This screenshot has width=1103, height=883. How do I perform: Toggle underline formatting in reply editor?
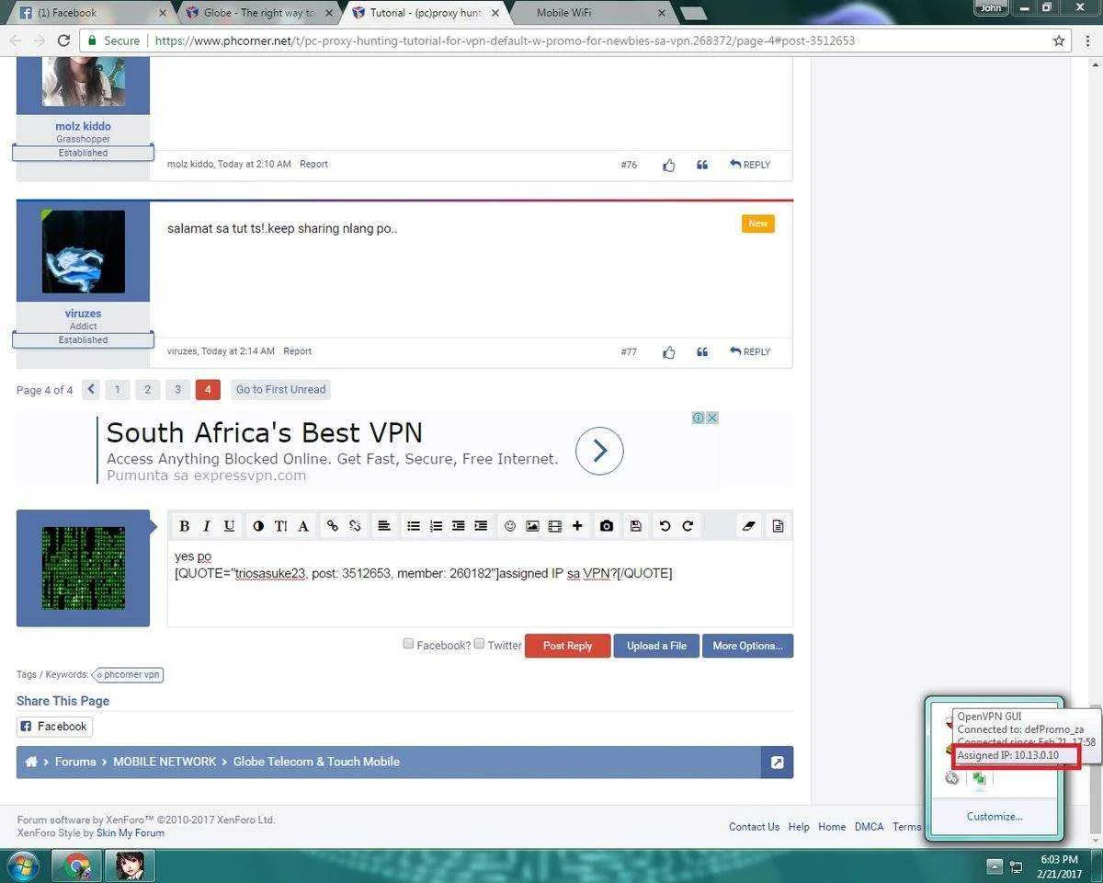[x=229, y=526]
